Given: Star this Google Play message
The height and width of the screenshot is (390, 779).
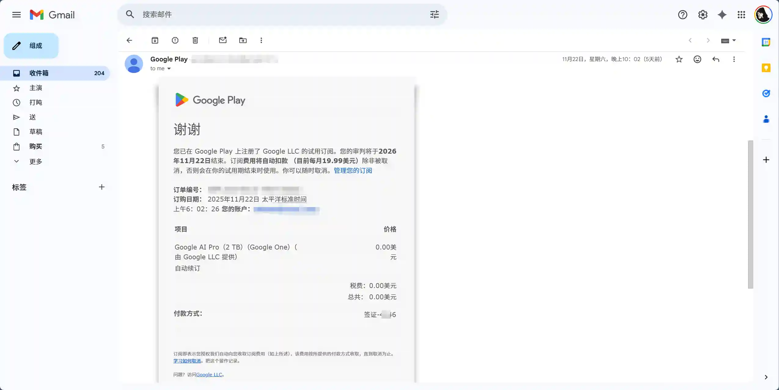Looking at the screenshot, I should coord(679,59).
